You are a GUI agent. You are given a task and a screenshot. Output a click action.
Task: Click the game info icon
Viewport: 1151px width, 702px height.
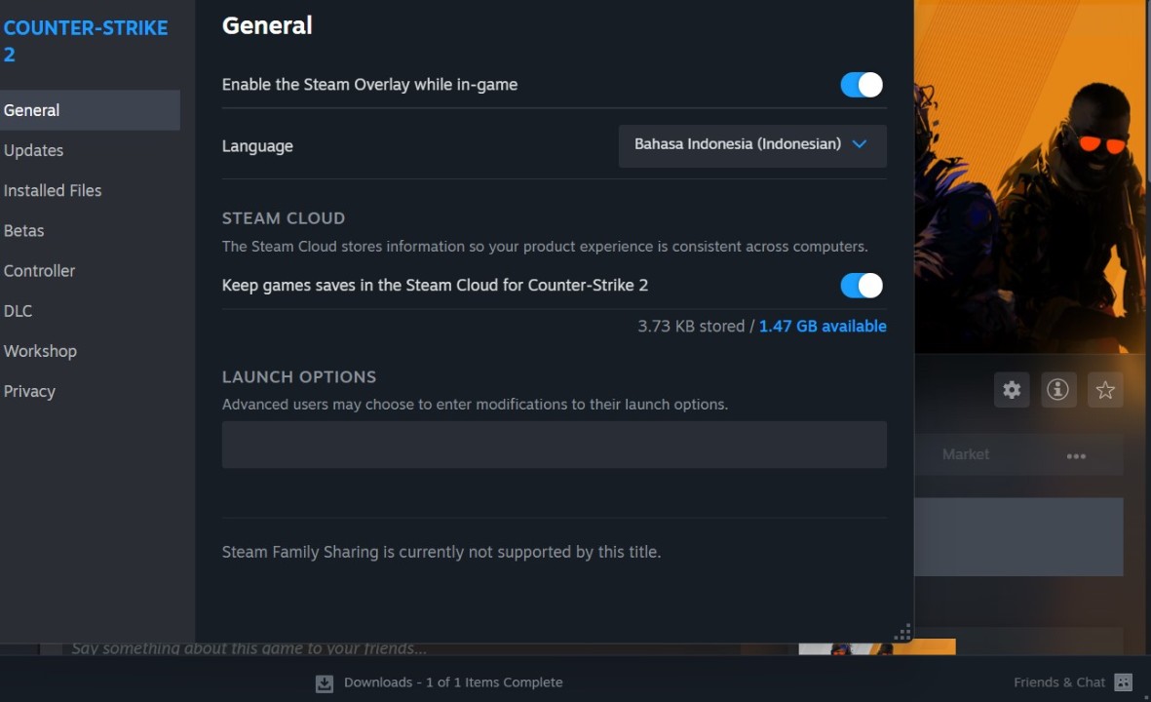point(1057,390)
